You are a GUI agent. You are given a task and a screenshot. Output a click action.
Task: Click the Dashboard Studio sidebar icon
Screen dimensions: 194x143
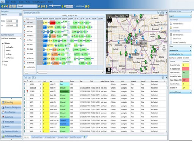pos(3,131)
